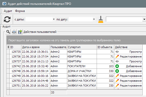Click 'ЗАЯВКИ НА ПОКУПКИ' cell in row 129751

pyautogui.click(x=82, y=86)
